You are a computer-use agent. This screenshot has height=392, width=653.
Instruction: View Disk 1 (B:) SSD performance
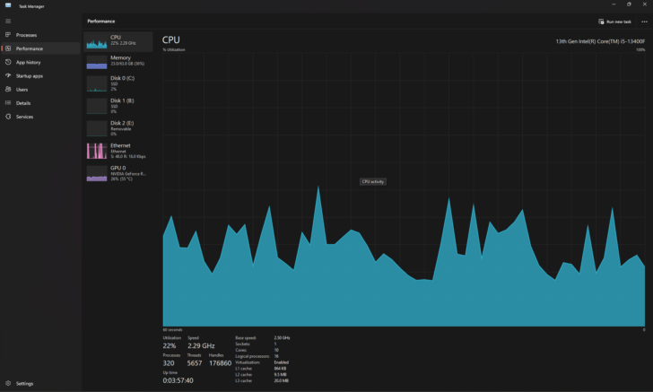point(118,105)
